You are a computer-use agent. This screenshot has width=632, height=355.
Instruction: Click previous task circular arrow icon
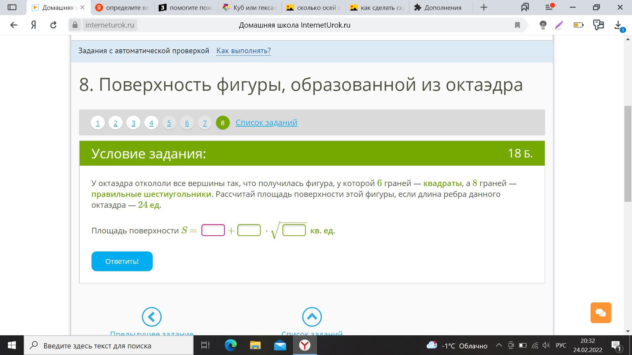pos(151,317)
